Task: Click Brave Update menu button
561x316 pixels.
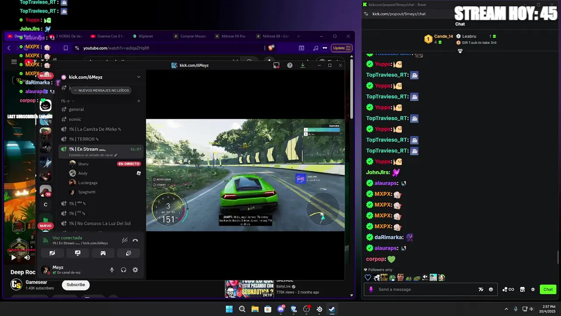Action: (x=342, y=48)
